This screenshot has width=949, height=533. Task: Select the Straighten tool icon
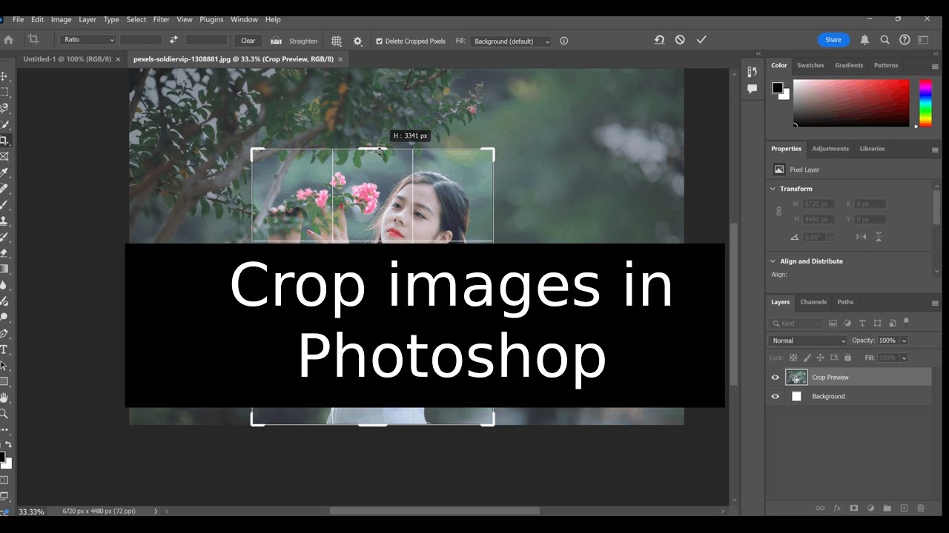276,41
